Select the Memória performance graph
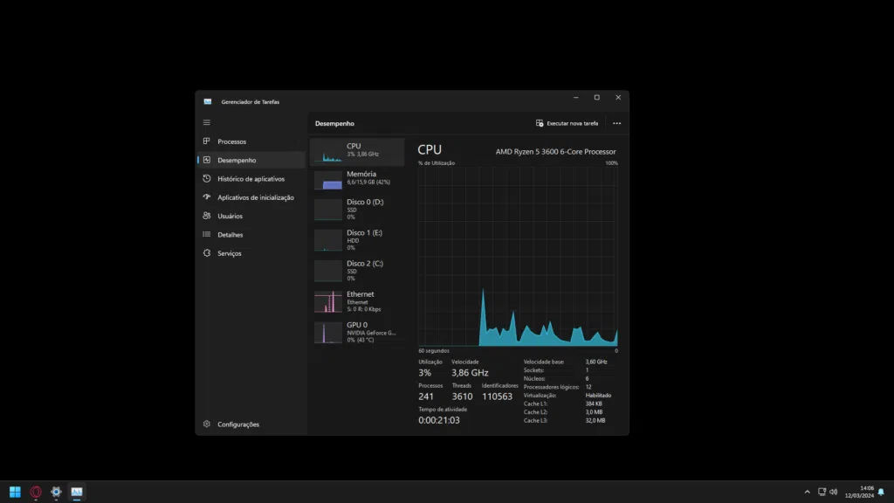Image resolution: width=894 pixels, height=503 pixels. tap(357, 179)
